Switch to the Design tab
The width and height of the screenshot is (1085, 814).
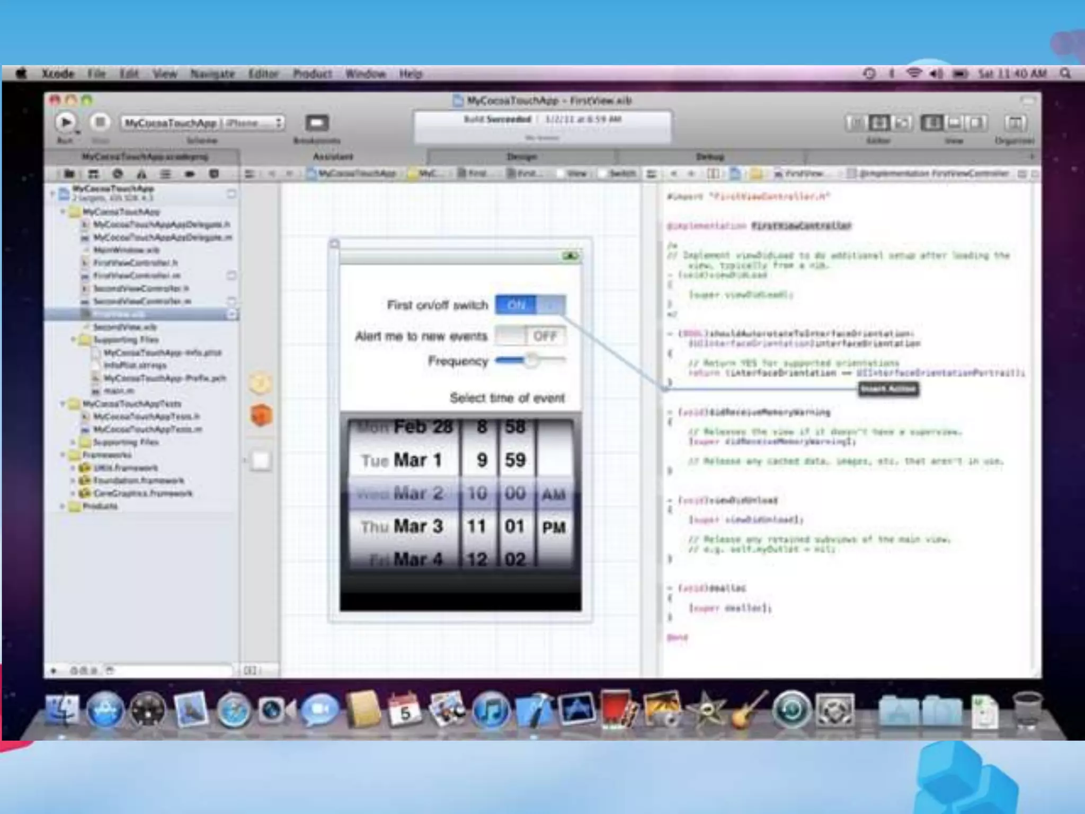(521, 157)
